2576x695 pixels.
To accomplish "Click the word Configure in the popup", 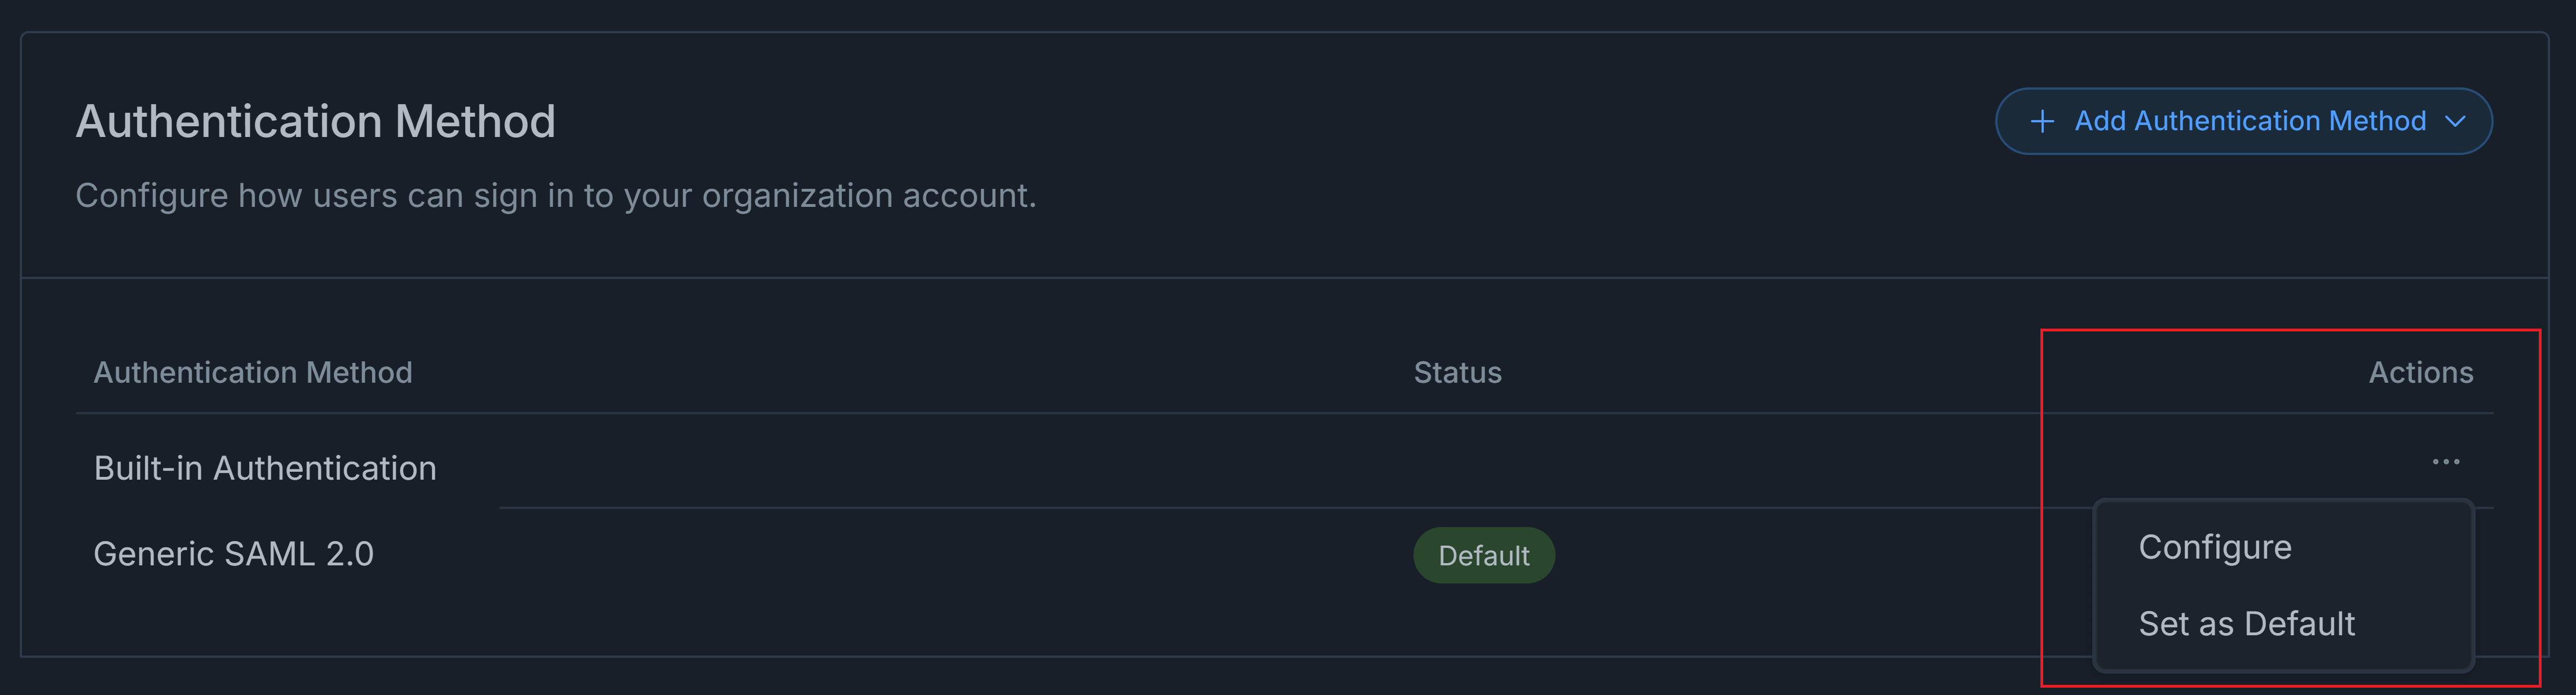I will (2214, 547).
